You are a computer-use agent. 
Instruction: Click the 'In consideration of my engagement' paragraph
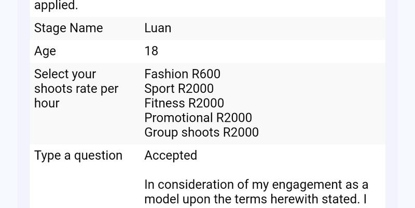pos(256,192)
